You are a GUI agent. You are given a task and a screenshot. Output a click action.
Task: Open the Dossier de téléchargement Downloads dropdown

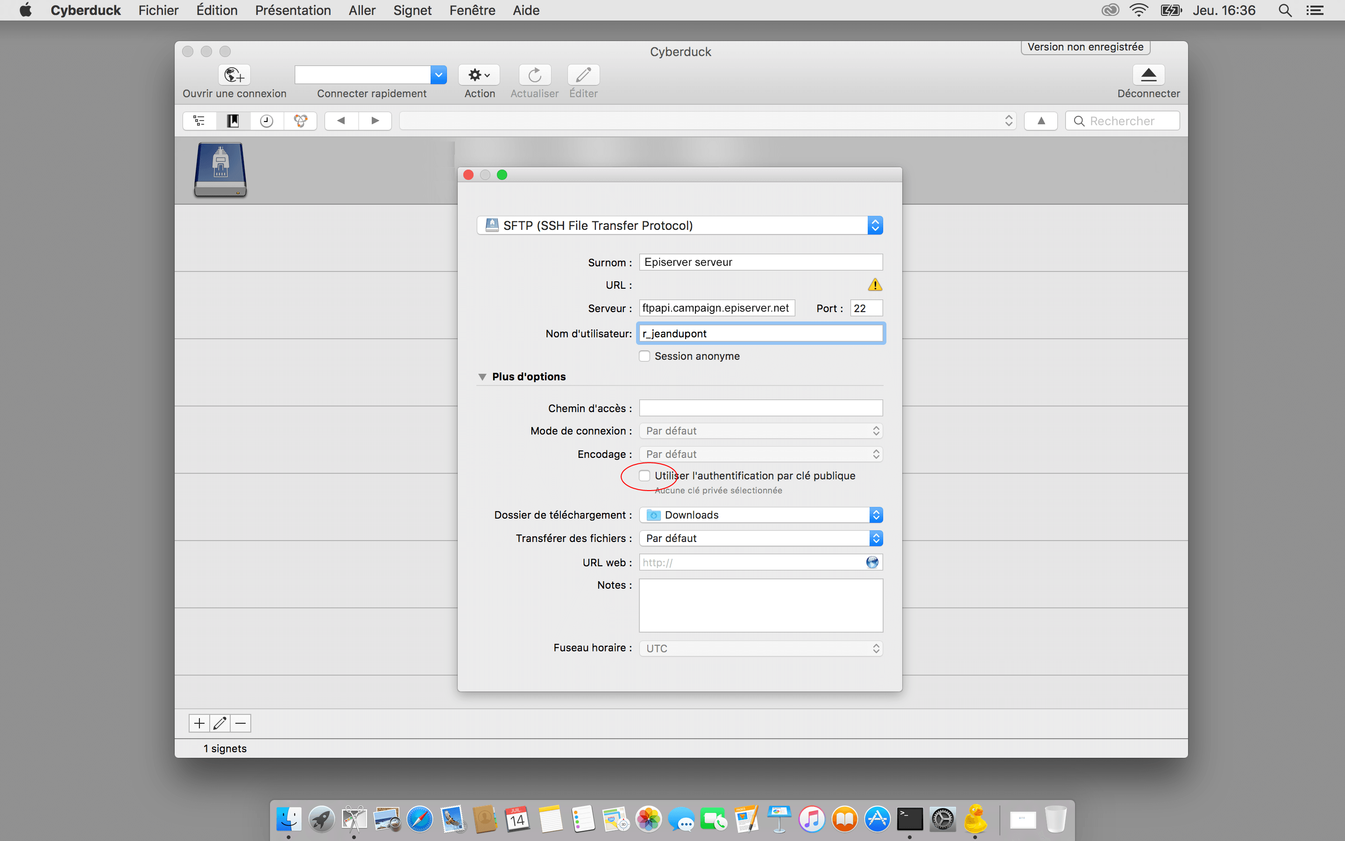761,515
